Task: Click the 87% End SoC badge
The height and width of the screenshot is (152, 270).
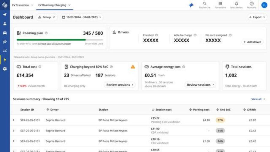Action: click(x=220, y=120)
